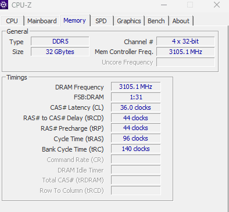Click the empty Uncore Frequency field

pyautogui.click(x=185, y=62)
